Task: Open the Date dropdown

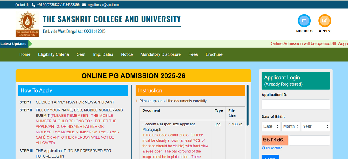Action: pyautogui.click(x=271, y=126)
